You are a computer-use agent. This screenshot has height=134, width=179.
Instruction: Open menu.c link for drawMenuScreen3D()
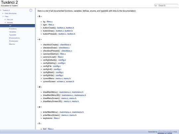click(x=67, y=102)
